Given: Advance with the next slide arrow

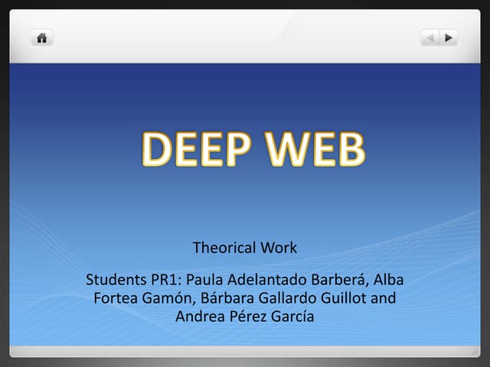Looking at the screenshot, I should [x=448, y=37].
